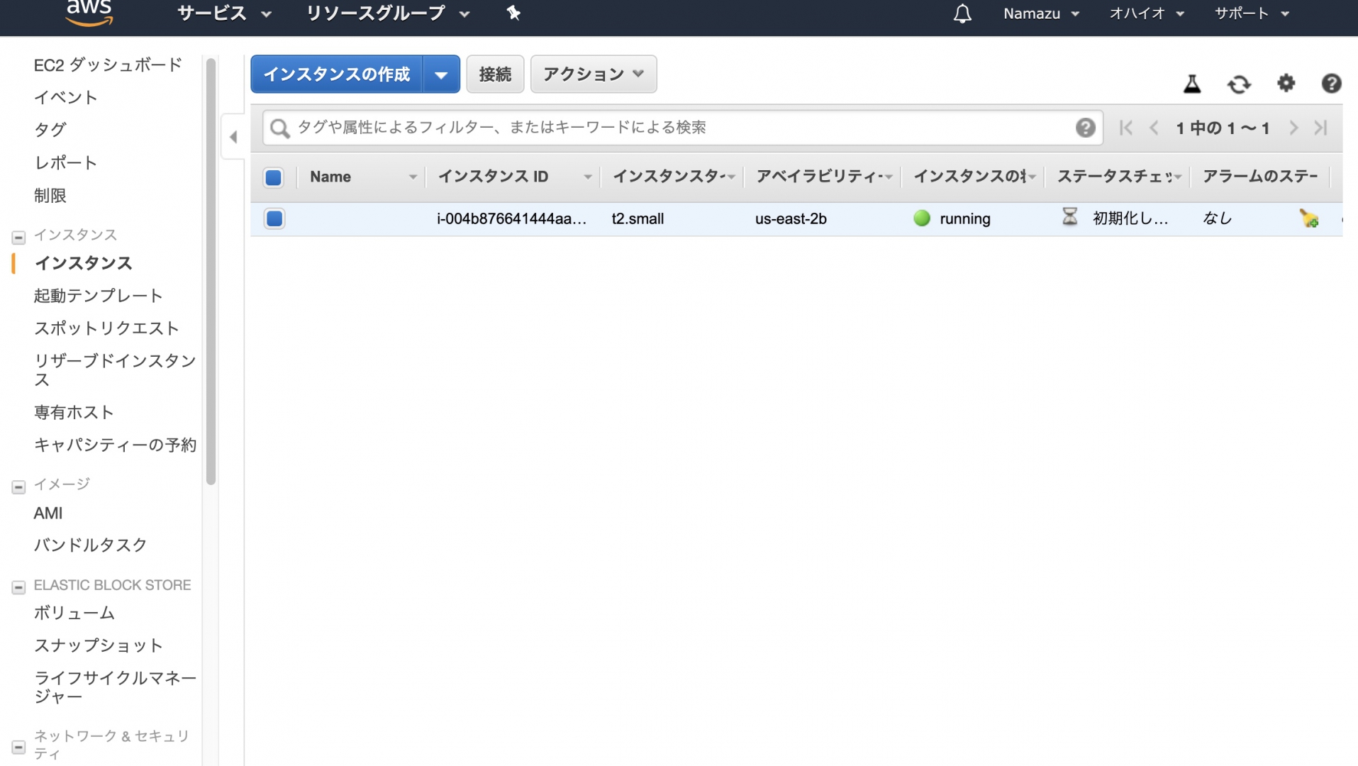Viewport: 1358px width, 766px height.
Task: Open the dropdown arrow beside インスタンスの作成
Action: pyautogui.click(x=441, y=74)
